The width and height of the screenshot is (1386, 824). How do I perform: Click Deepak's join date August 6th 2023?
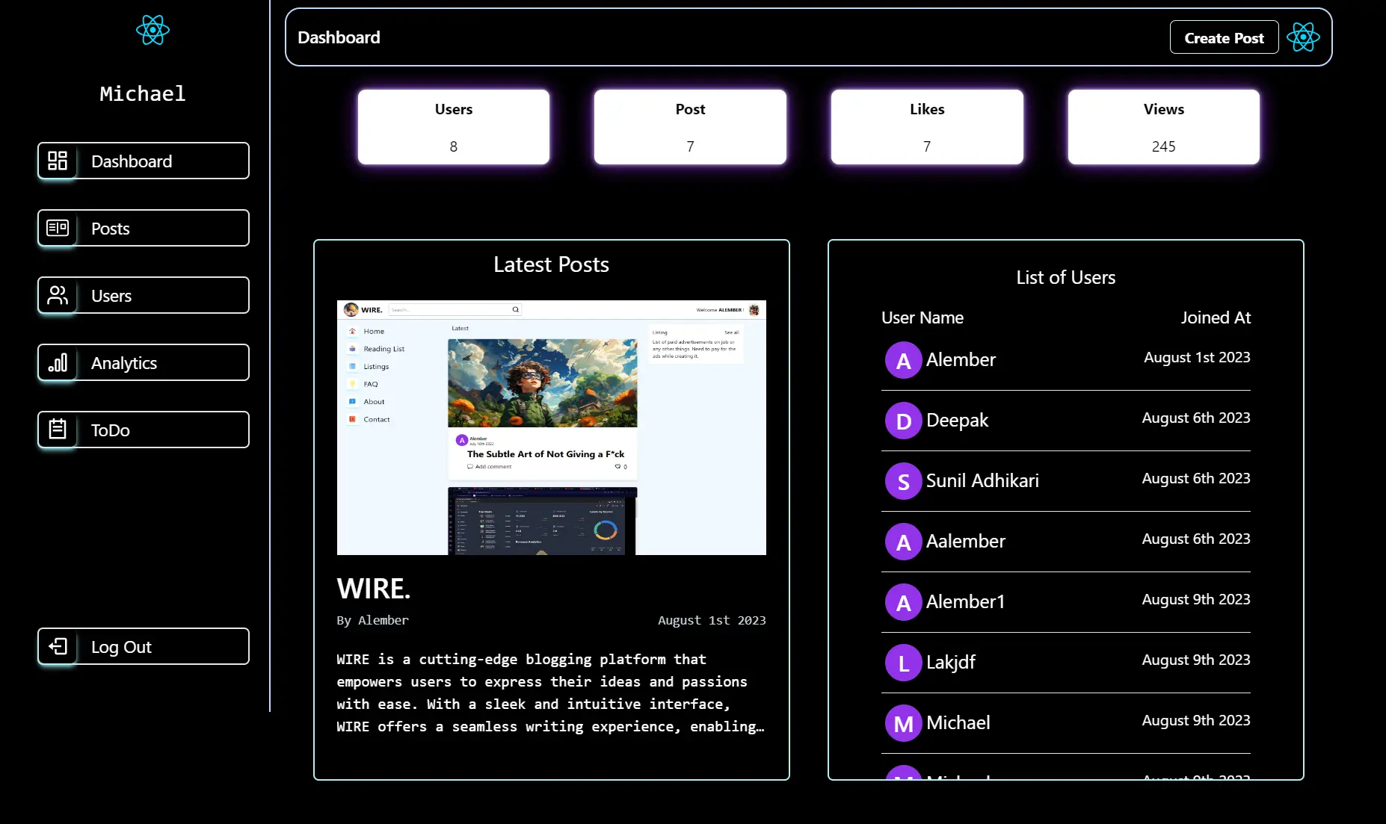point(1196,418)
